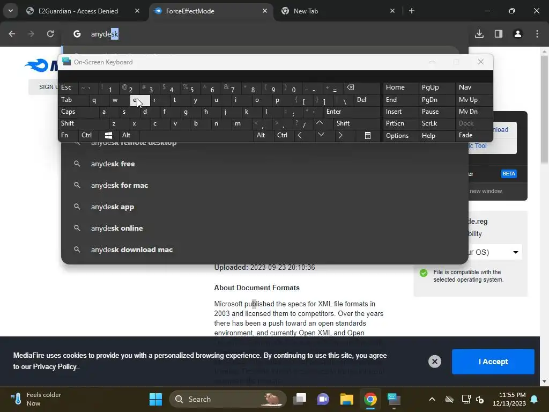Open Google Chrome taskbar icon
The image size is (549, 412).
tap(370, 399)
